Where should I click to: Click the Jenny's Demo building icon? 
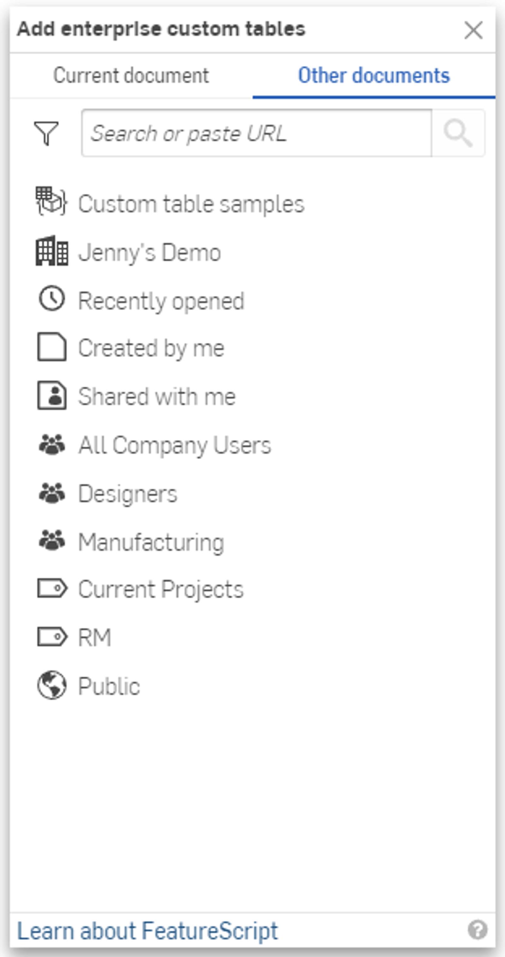click(52, 251)
